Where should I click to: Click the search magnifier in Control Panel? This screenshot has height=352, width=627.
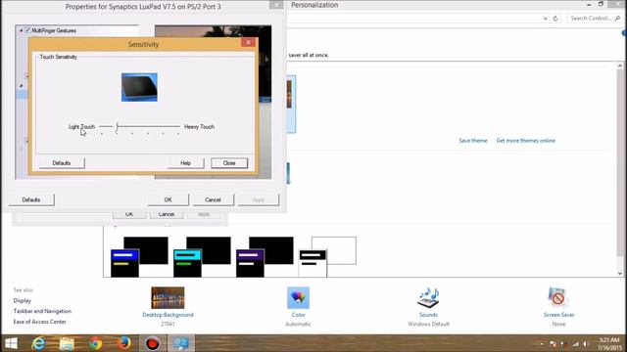[617, 19]
